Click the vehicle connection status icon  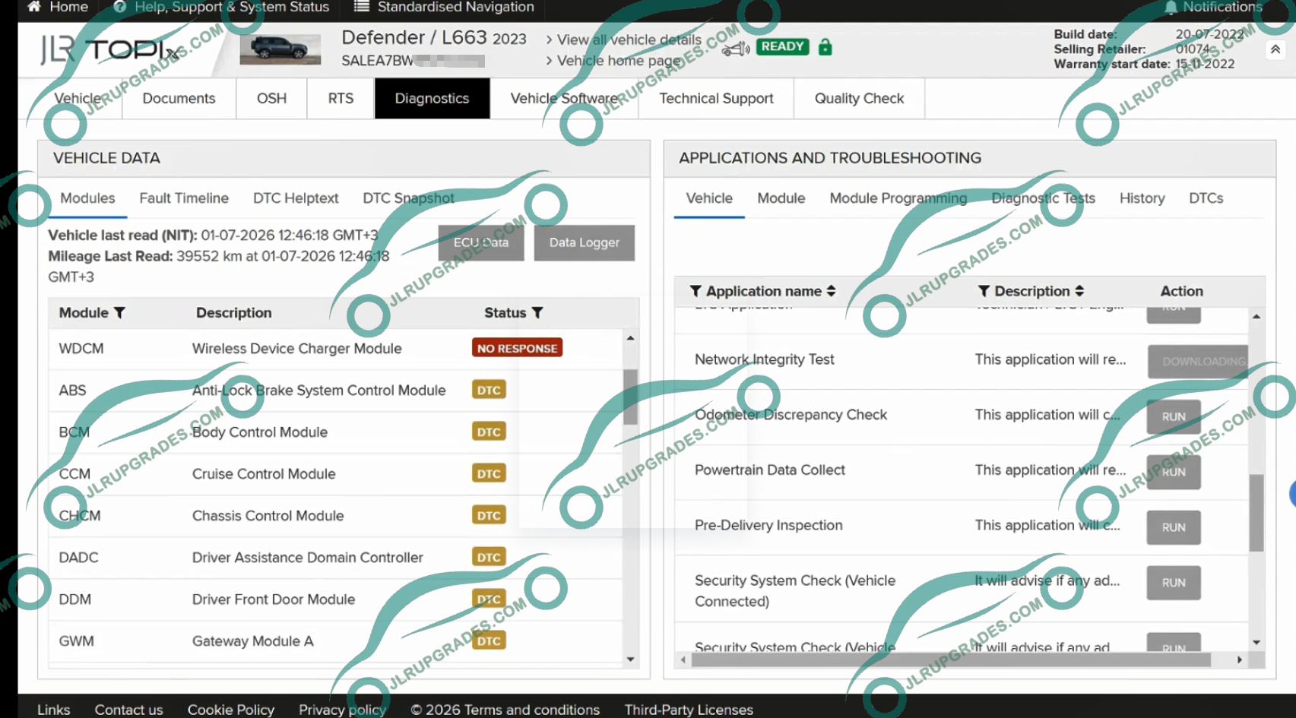tap(735, 49)
